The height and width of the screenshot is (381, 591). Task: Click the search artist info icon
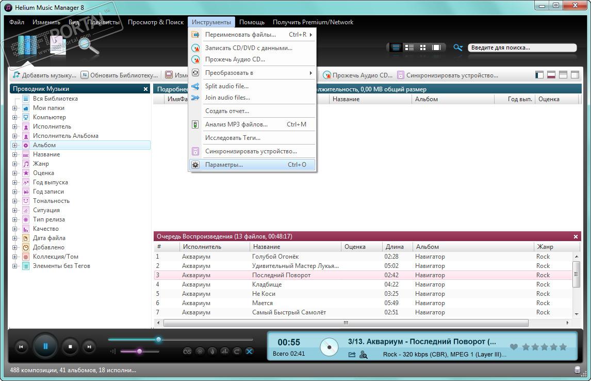[x=364, y=355]
